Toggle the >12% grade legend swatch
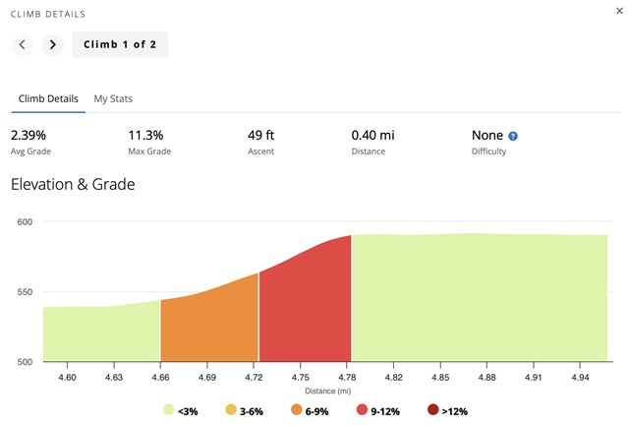 click(x=433, y=411)
